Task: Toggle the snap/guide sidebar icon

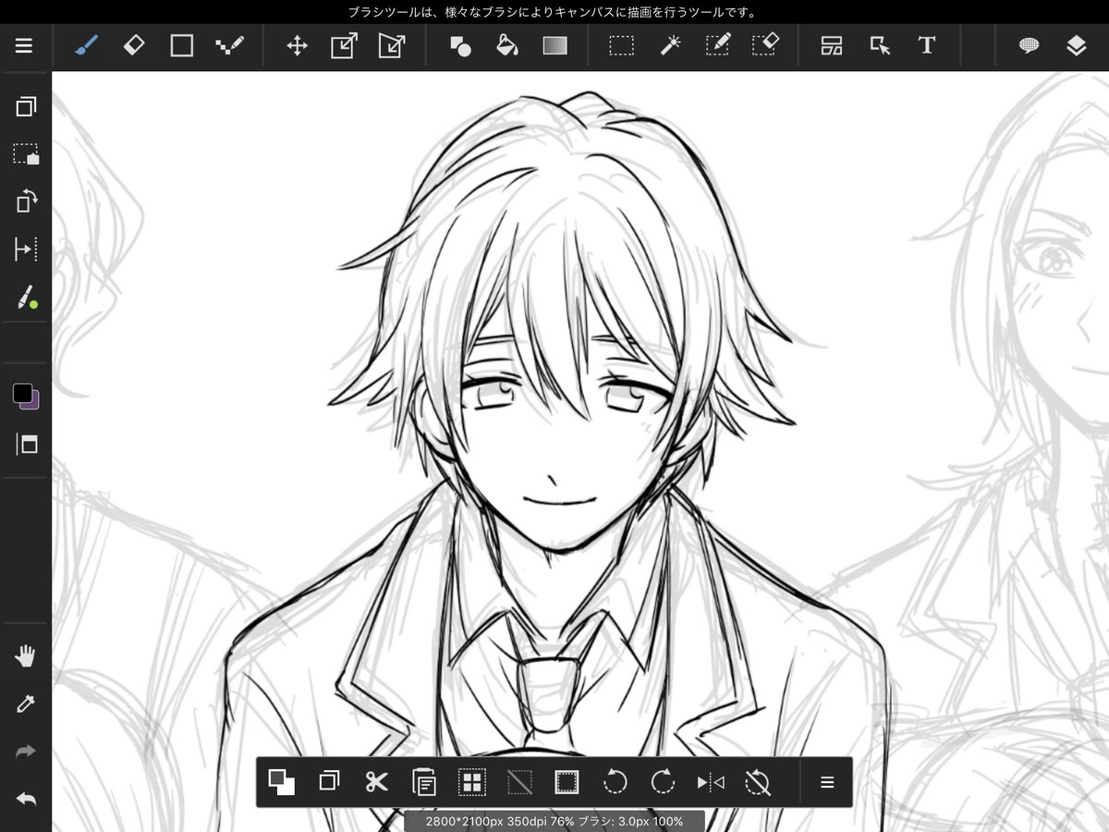Action: click(x=26, y=249)
